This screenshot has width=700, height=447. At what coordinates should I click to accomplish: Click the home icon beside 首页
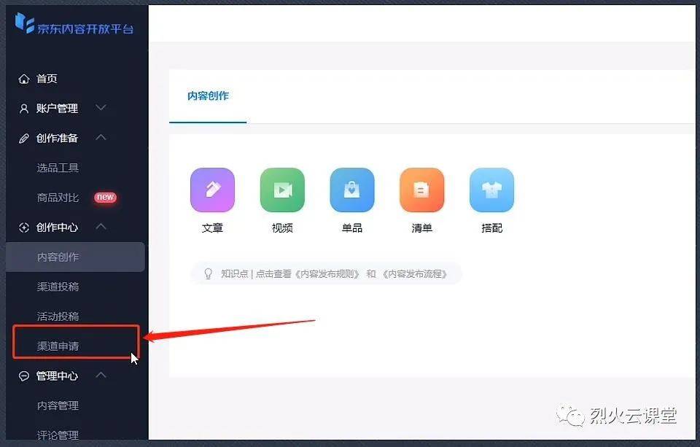23,79
